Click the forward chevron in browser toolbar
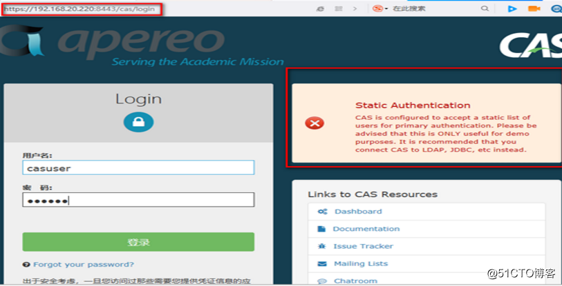Viewport: 562px width, 286px height. tap(355, 8)
